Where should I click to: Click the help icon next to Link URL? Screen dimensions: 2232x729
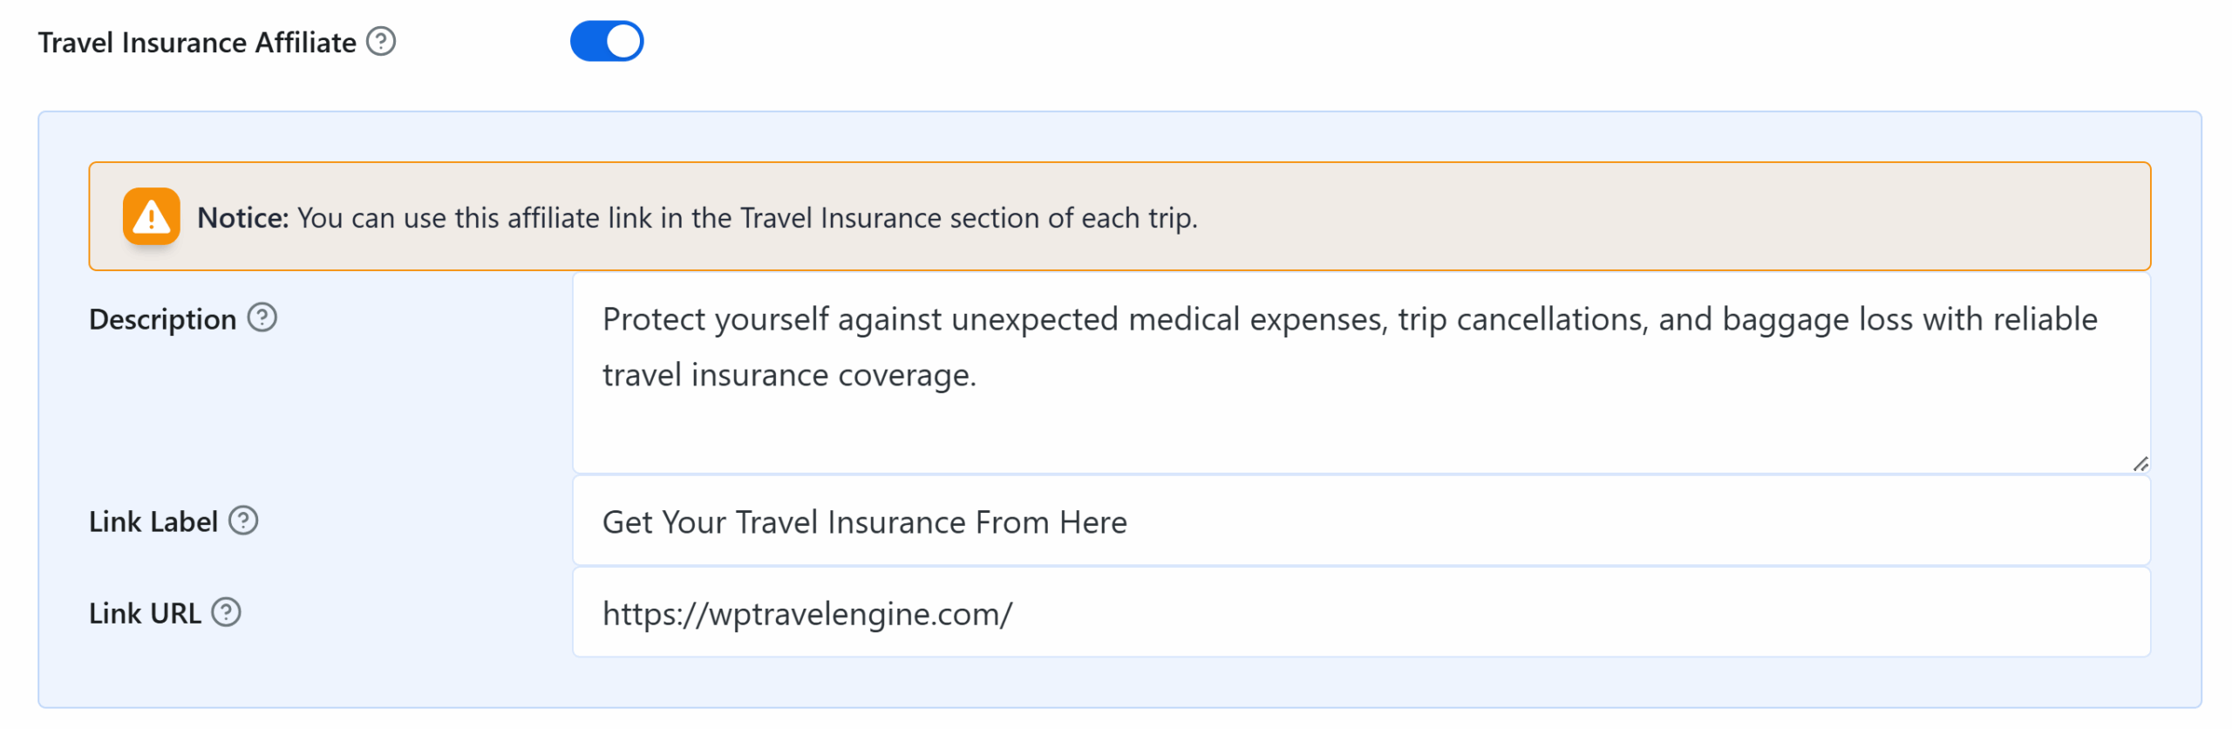tap(227, 612)
